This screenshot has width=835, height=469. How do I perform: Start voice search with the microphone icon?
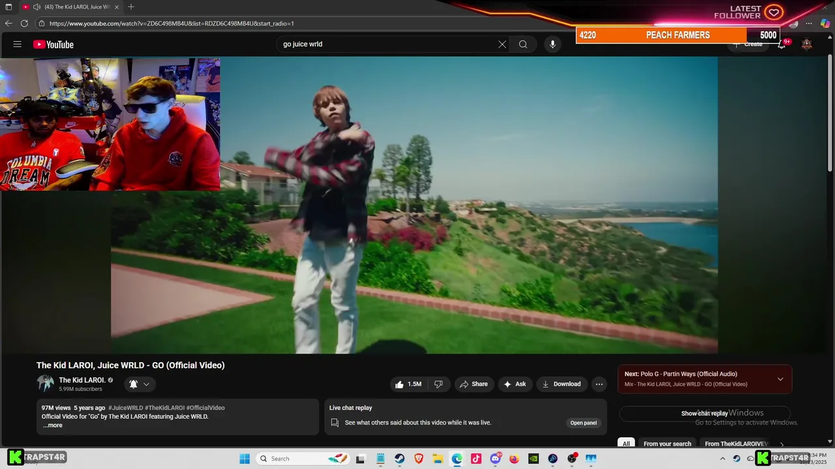[553, 44]
